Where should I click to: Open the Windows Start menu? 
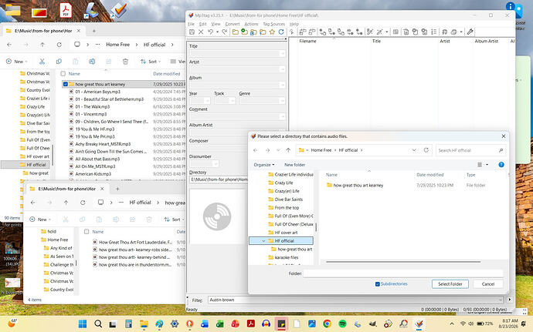point(83,324)
